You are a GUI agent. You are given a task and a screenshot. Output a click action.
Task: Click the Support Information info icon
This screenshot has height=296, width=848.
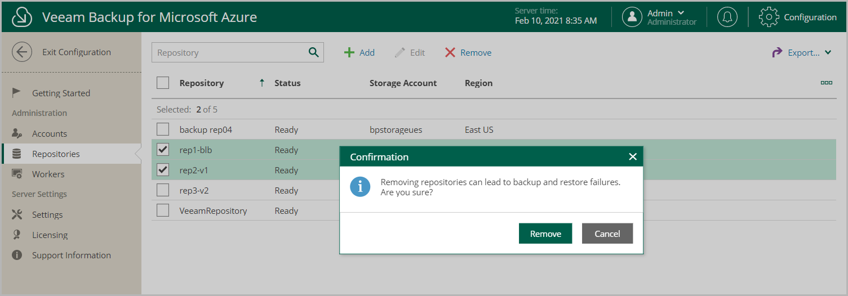(x=17, y=255)
